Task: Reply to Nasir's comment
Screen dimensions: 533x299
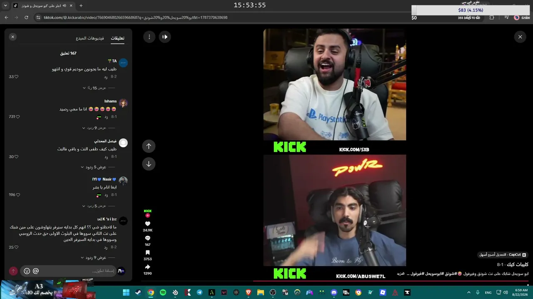Action: [106, 195]
